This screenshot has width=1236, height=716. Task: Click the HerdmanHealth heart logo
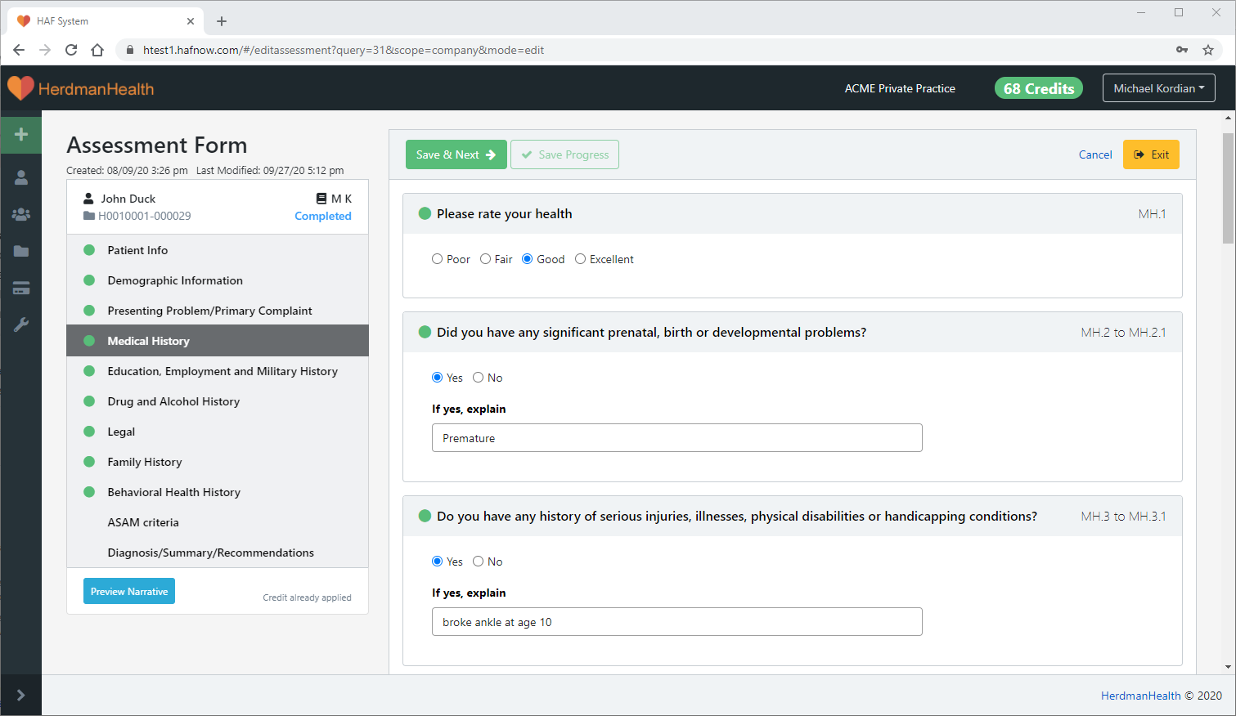click(x=20, y=88)
